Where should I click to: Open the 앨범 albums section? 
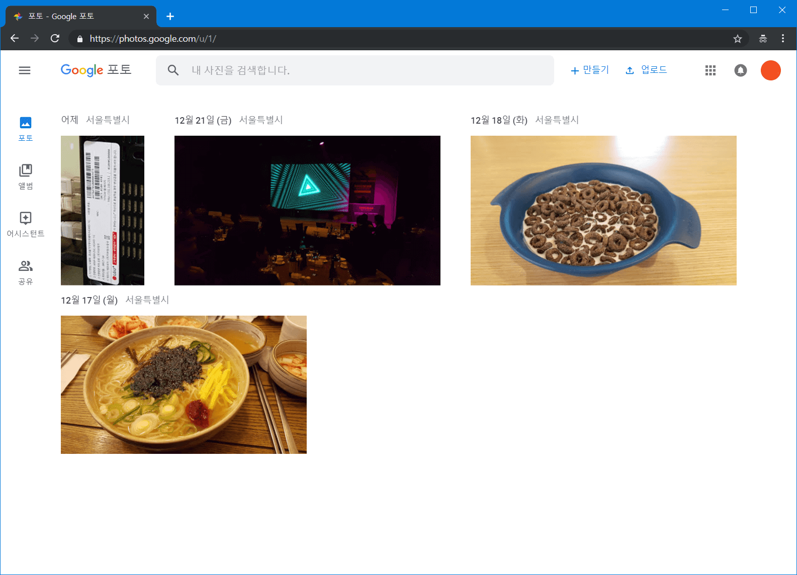tap(26, 176)
